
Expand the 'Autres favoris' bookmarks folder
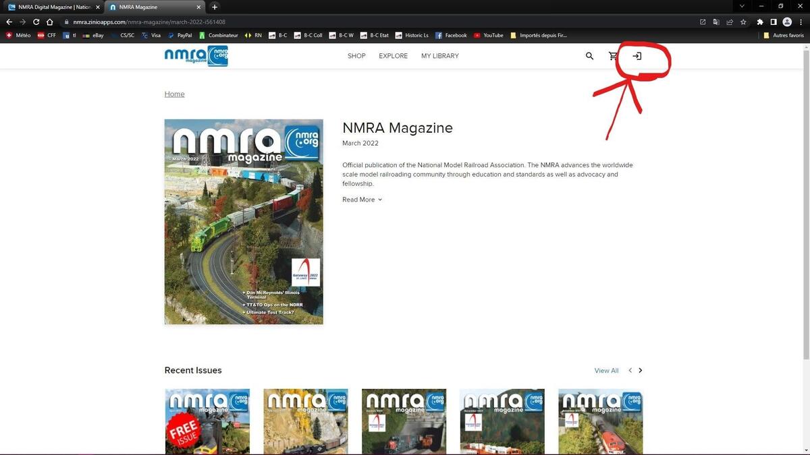tap(784, 35)
